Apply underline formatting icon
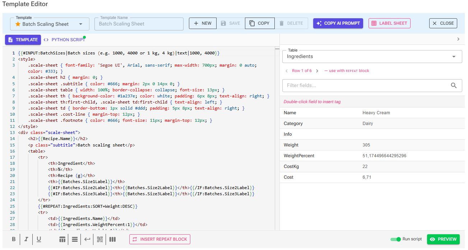Image resolution: width=468 pixels, height=250 pixels. click(39, 239)
